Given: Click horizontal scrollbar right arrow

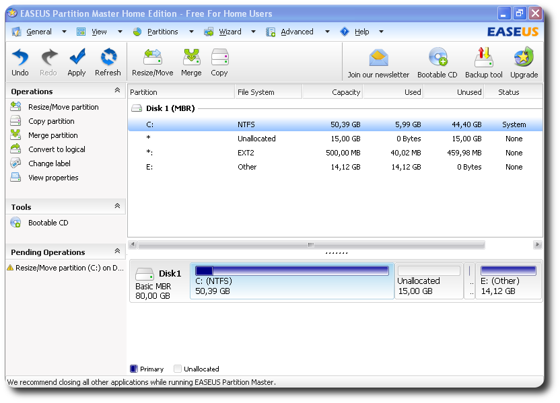Looking at the screenshot, I should click(x=538, y=244).
